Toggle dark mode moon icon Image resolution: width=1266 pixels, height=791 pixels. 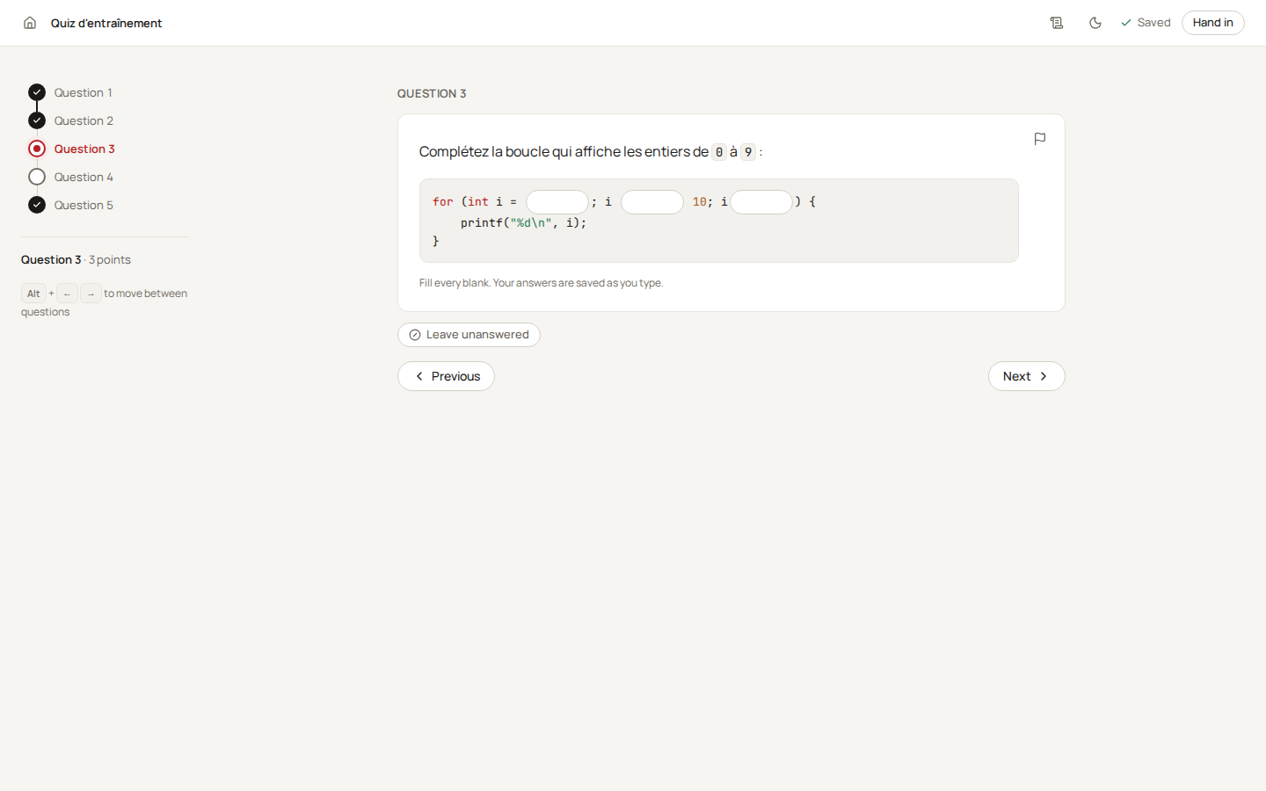tap(1095, 23)
